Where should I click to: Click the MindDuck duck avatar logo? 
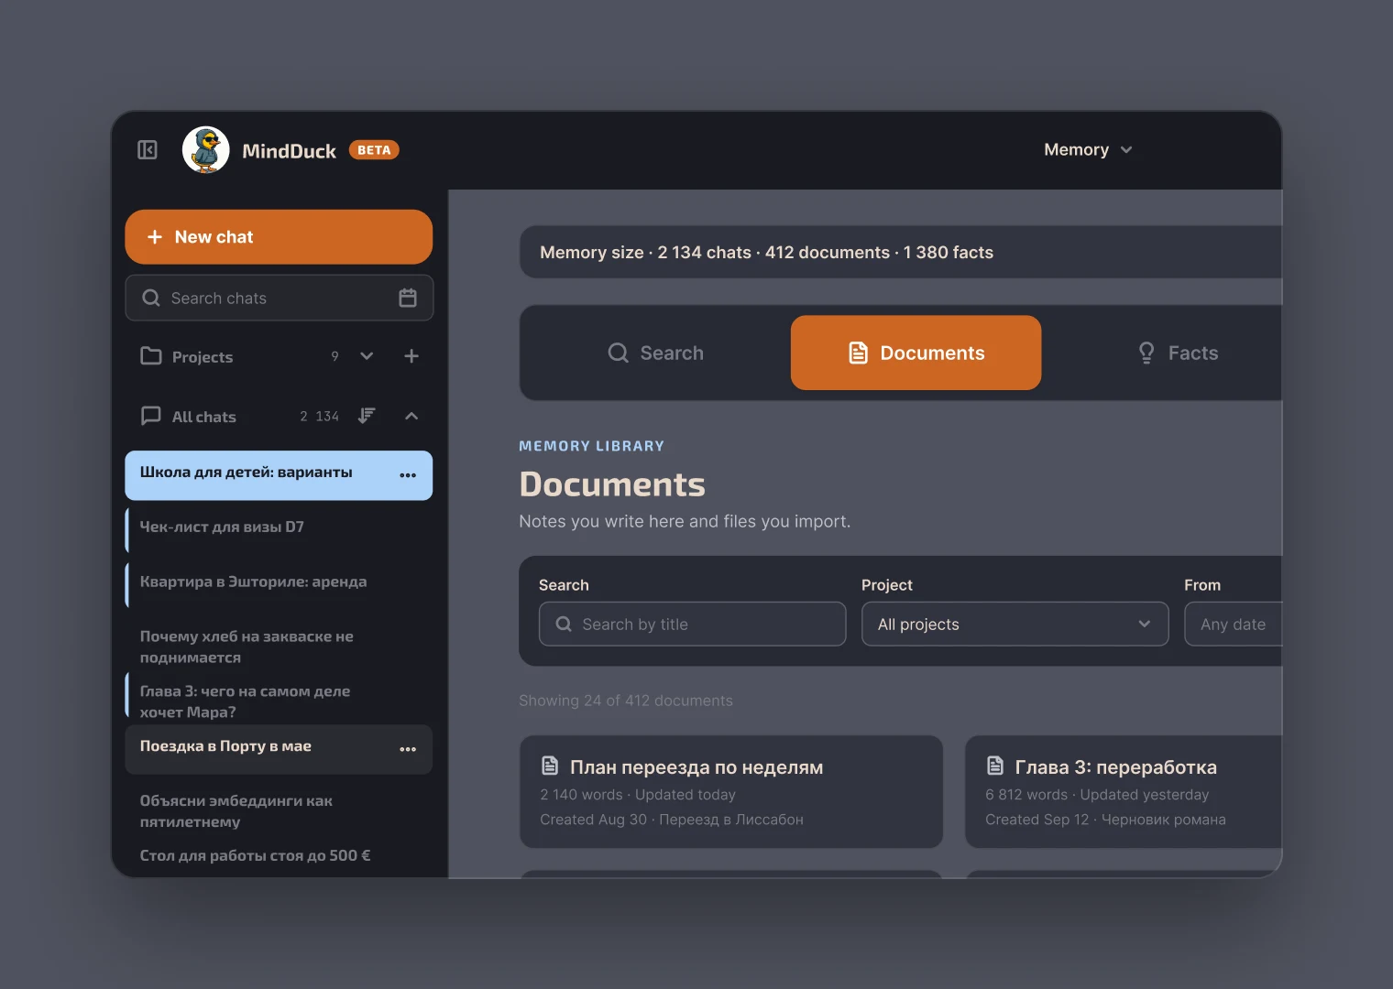[206, 150]
